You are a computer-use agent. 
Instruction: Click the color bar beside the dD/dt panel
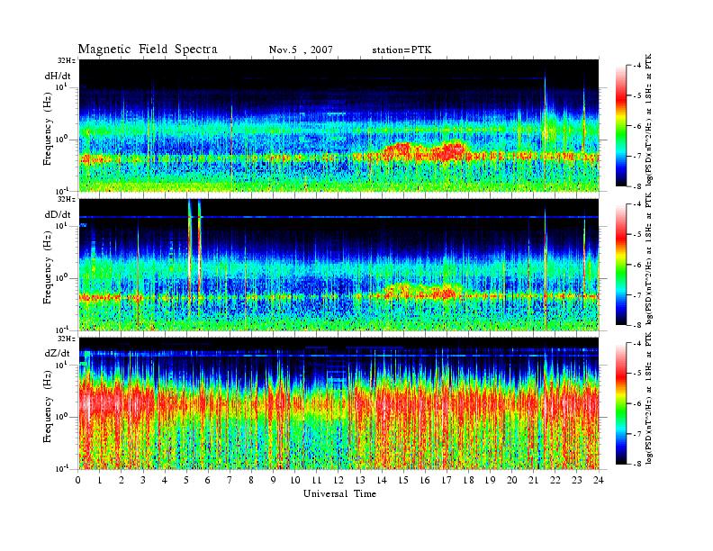(x=620, y=265)
